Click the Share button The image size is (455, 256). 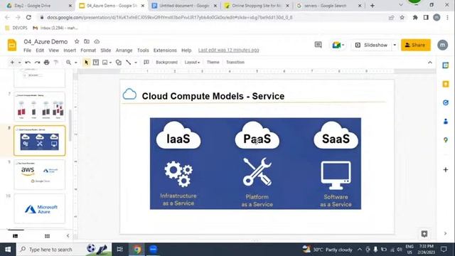[416, 45]
